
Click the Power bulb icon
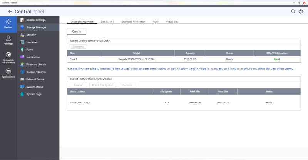click(x=22, y=50)
